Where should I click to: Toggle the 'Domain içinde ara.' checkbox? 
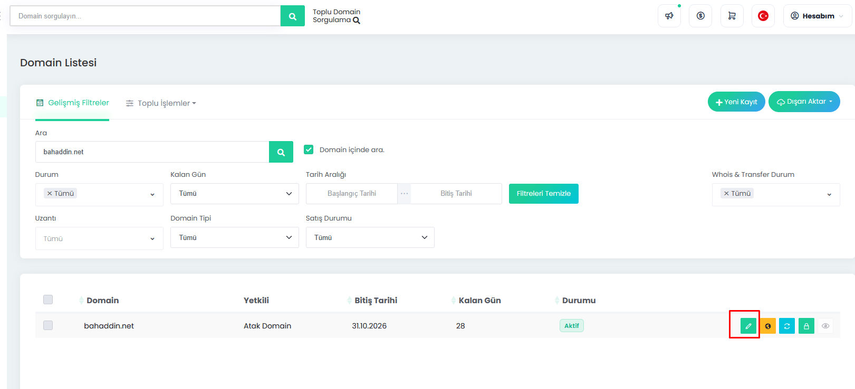point(309,149)
